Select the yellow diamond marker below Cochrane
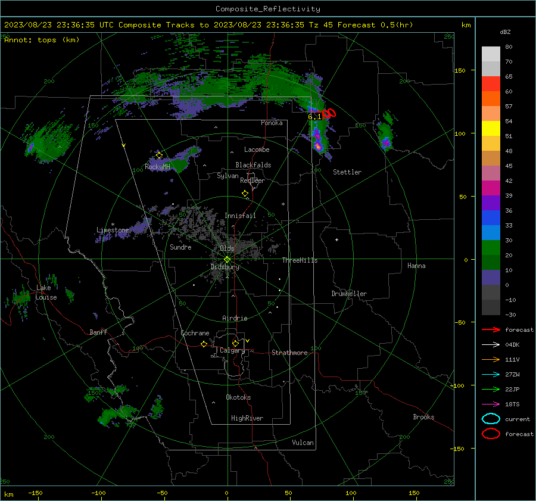 (204, 344)
